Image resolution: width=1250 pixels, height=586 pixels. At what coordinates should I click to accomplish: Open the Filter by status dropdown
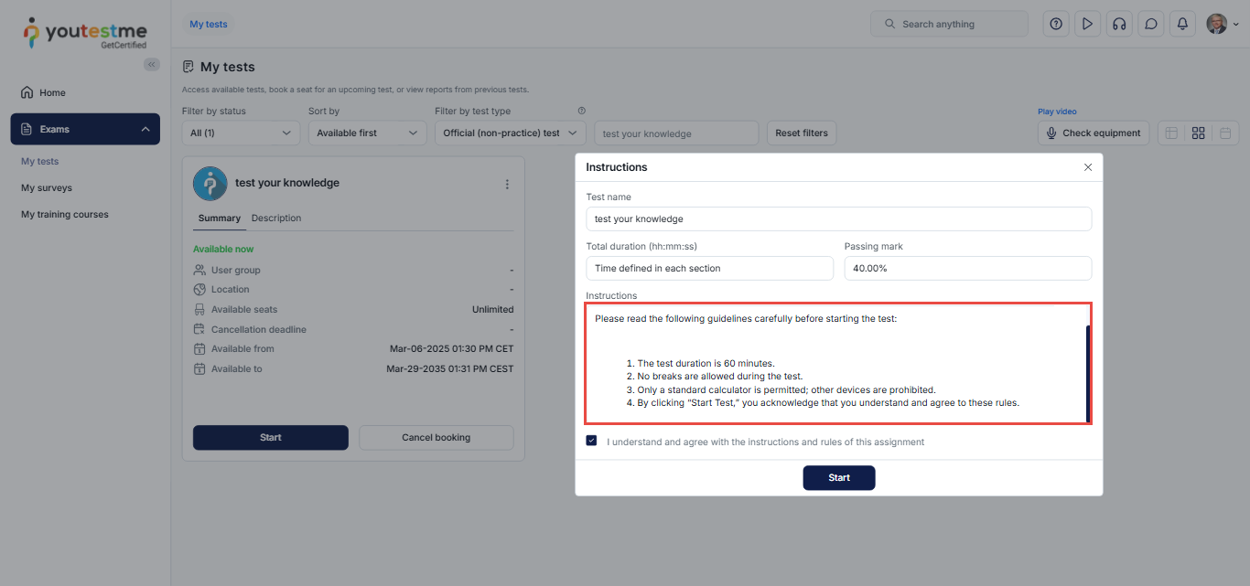pos(241,133)
